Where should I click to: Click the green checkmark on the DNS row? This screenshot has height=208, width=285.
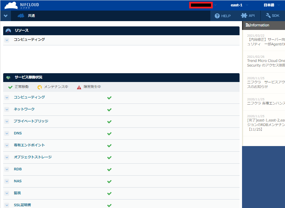[109, 134]
